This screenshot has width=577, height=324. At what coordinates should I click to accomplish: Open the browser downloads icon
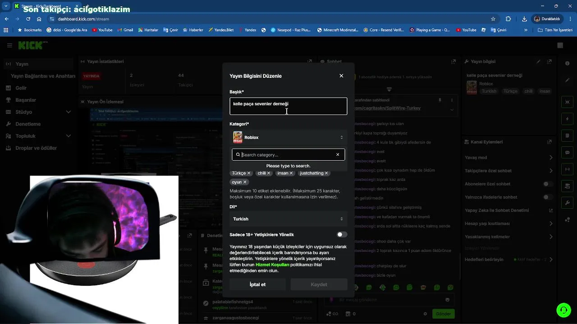tap(524, 19)
